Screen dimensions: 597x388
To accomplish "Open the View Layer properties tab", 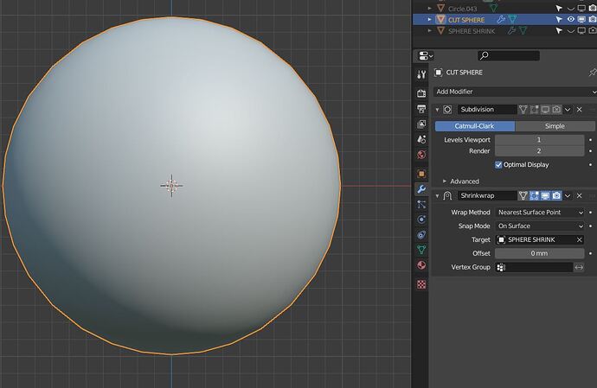I will pos(421,124).
